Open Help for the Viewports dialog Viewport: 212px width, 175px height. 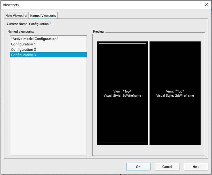pyautogui.click(x=196, y=166)
